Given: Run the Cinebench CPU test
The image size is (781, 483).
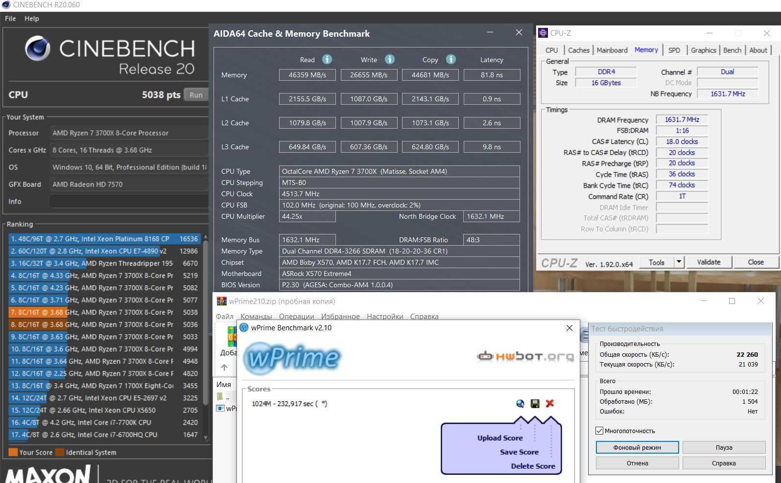Looking at the screenshot, I should (x=196, y=95).
